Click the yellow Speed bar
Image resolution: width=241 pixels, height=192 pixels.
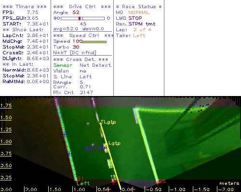pos(94,42)
